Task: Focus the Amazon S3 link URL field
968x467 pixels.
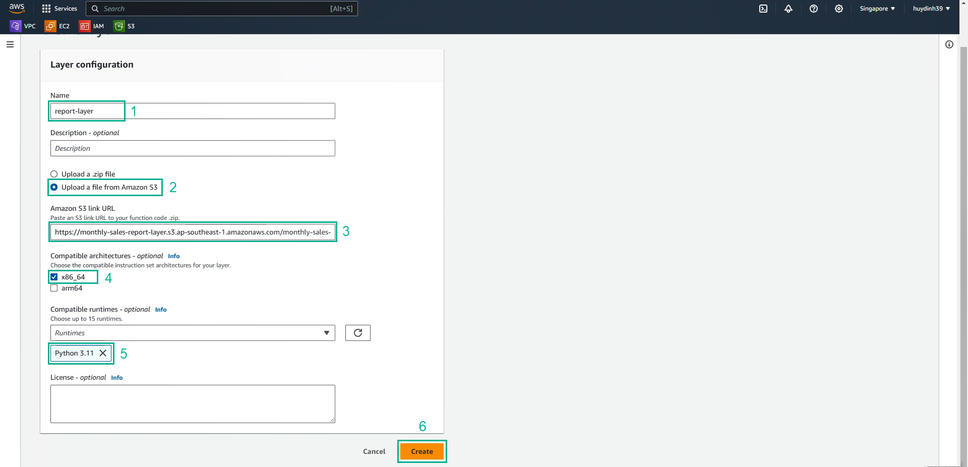Action: pyautogui.click(x=193, y=232)
